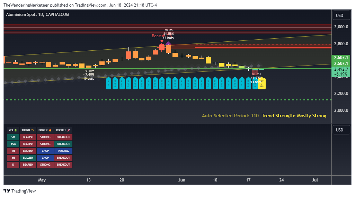Open the USD currency selector in the lower pane
The width and height of the screenshot is (355, 197).
pos(341,130)
